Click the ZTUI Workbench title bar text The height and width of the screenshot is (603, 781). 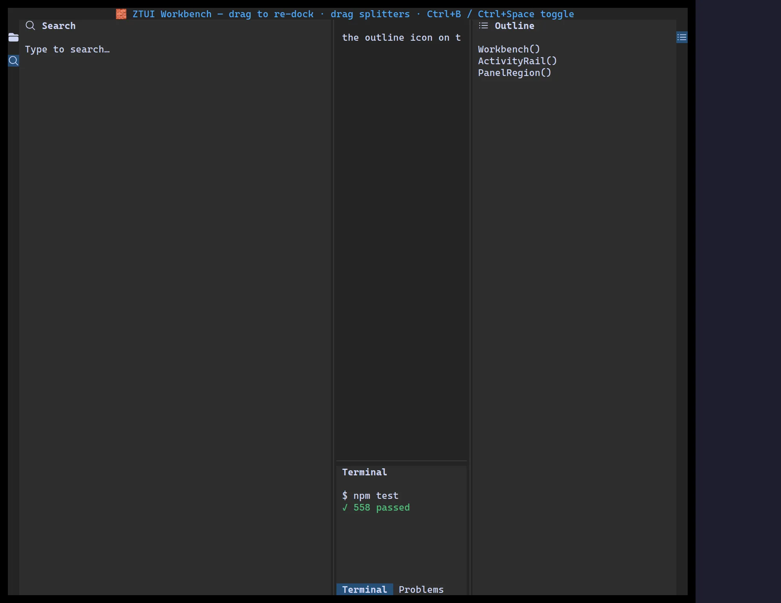(353, 14)
